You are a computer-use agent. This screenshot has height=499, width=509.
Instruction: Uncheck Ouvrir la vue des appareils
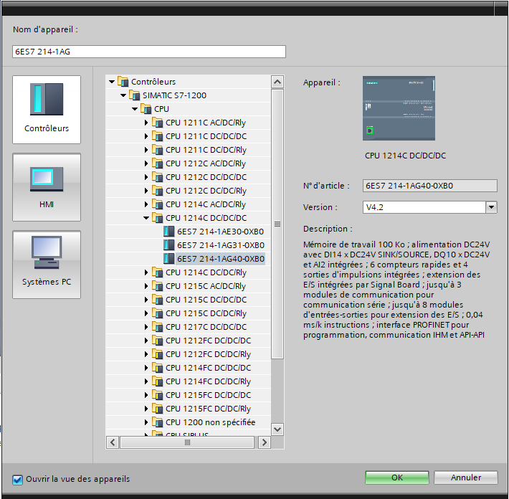(x=18, y=479)
